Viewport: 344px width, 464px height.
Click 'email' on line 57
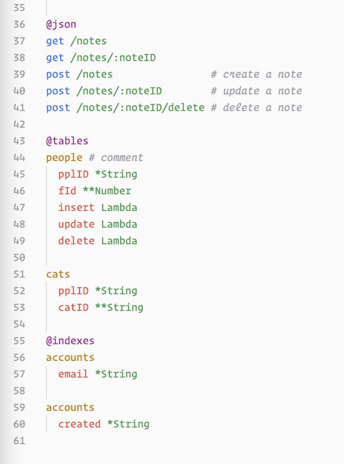click(73, 374)
